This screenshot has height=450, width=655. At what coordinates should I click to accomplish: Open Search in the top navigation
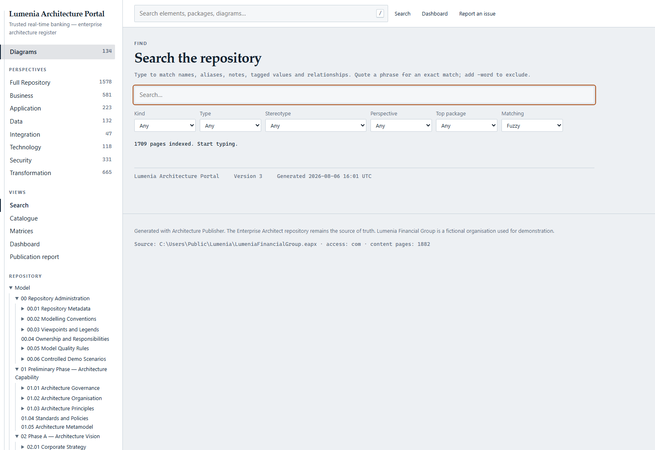[x=402, y=13]
